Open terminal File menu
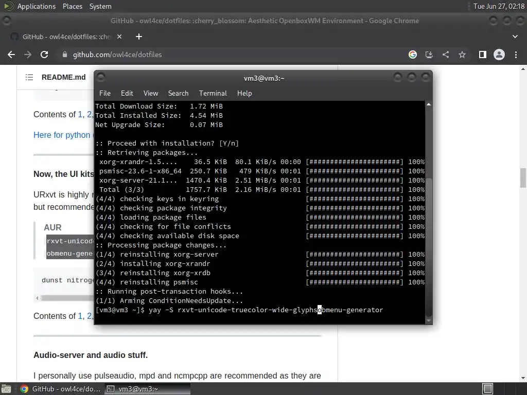Image resolution: width=527 pixels, height=395 pixels. (x=105, y=94)
